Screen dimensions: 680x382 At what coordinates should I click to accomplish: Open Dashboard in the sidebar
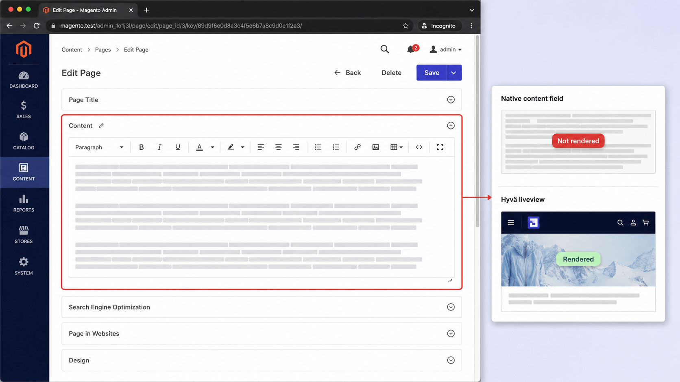[24, 80]
